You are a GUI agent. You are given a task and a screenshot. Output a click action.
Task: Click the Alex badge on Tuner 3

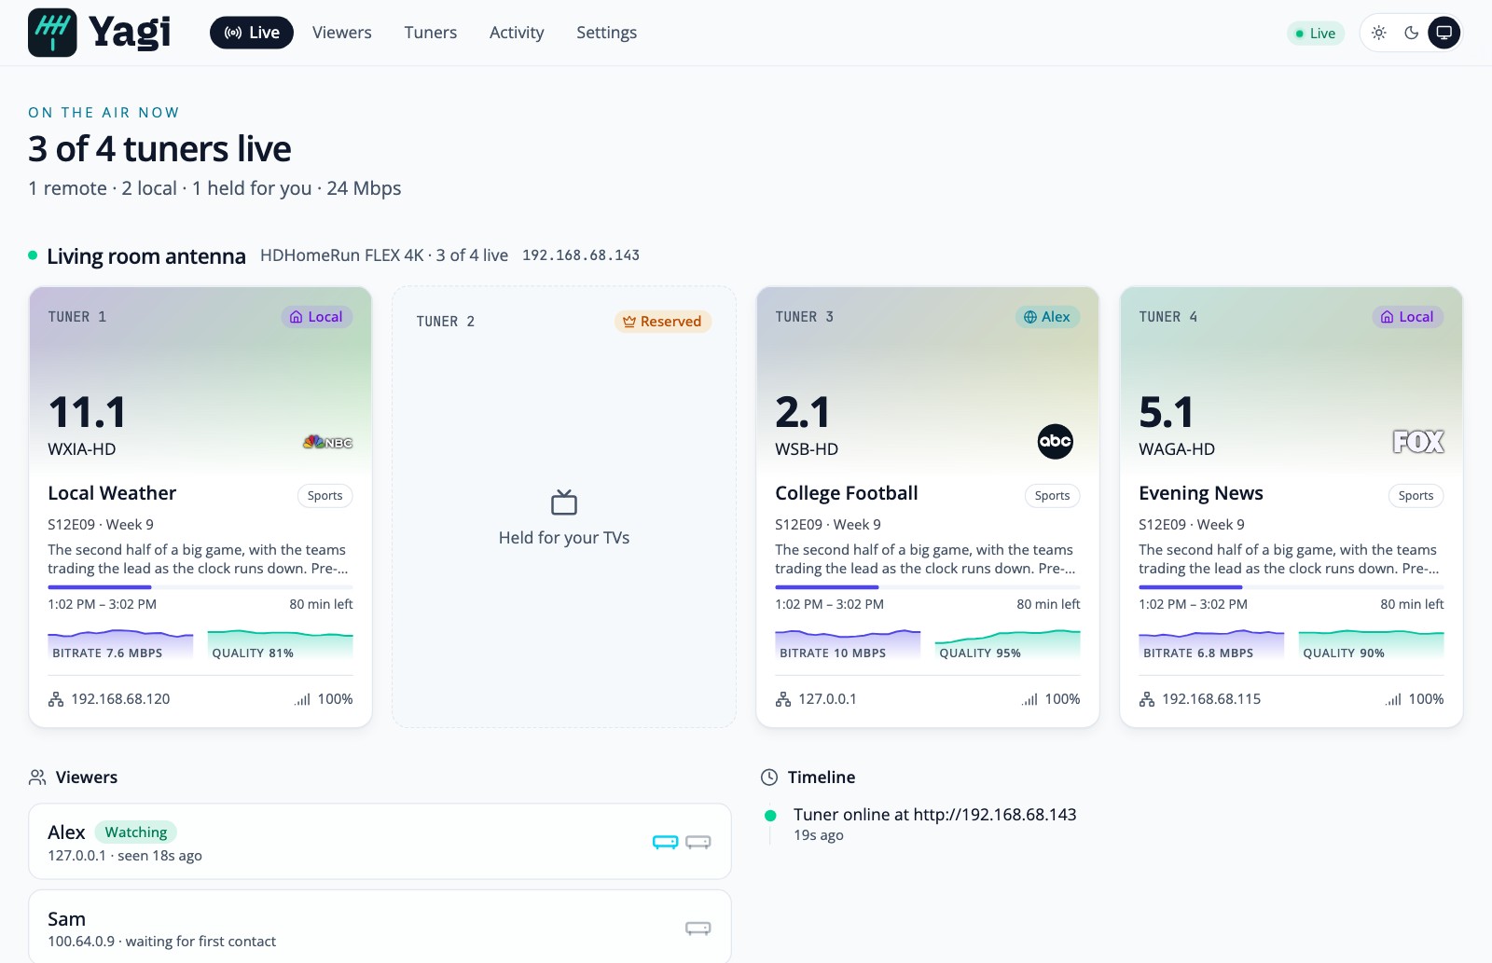(x=1047, y=317)
